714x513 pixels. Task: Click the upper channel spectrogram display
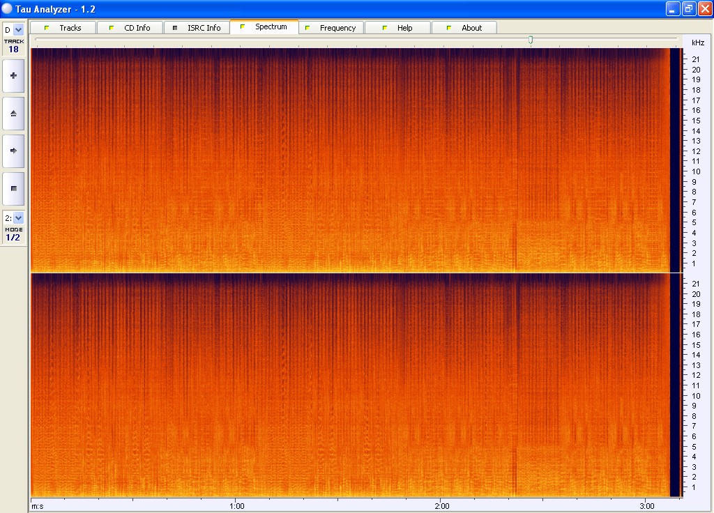pyautogui.click(x=349, y=159)
